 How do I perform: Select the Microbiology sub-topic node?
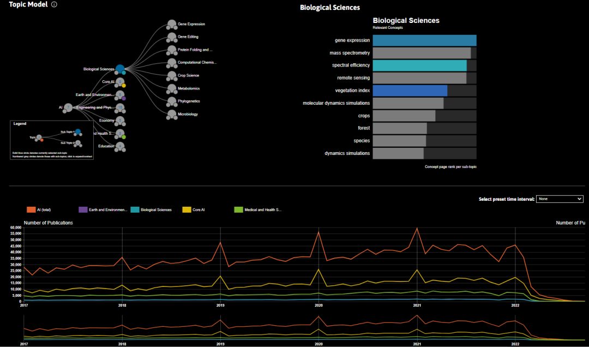(172, 114)
